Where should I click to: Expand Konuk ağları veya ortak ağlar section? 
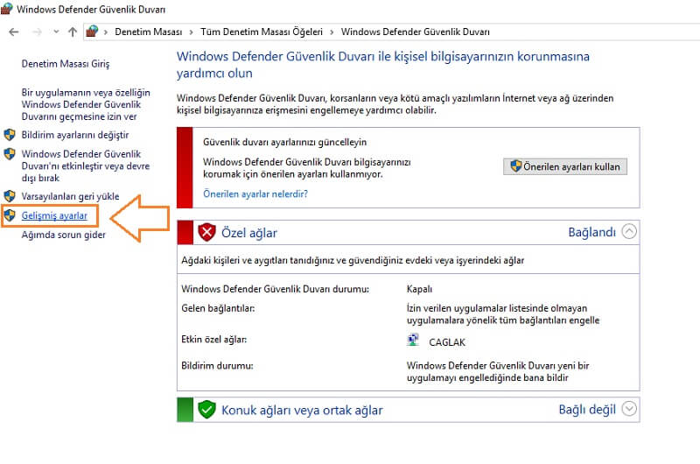[629, 409]
